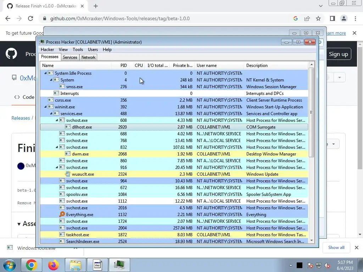
Task: Click the dllhost.exe process icon
Action: (x=68, y=127)
